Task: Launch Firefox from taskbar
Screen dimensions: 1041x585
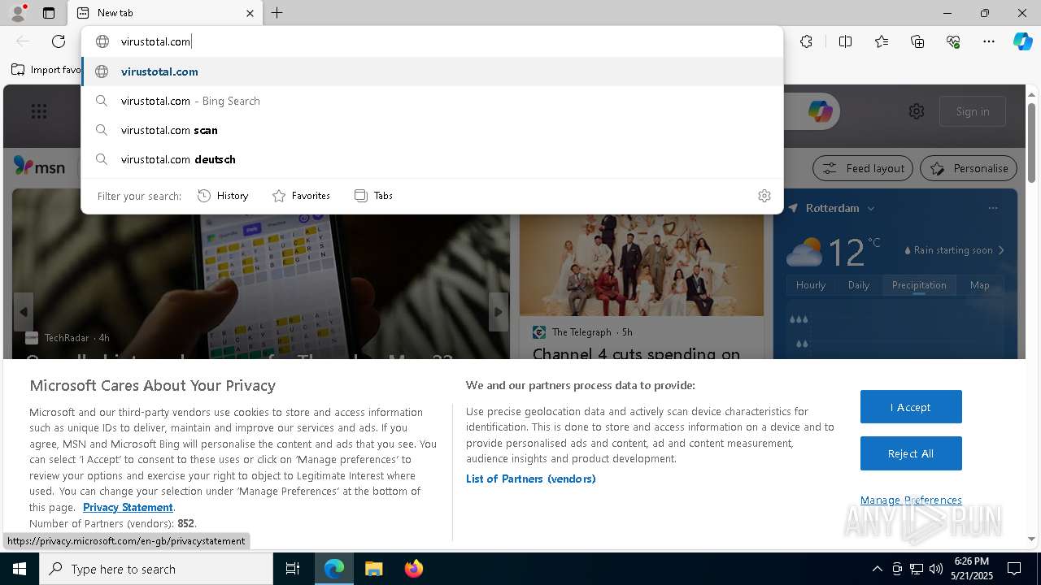Action: tap(414, 569)
